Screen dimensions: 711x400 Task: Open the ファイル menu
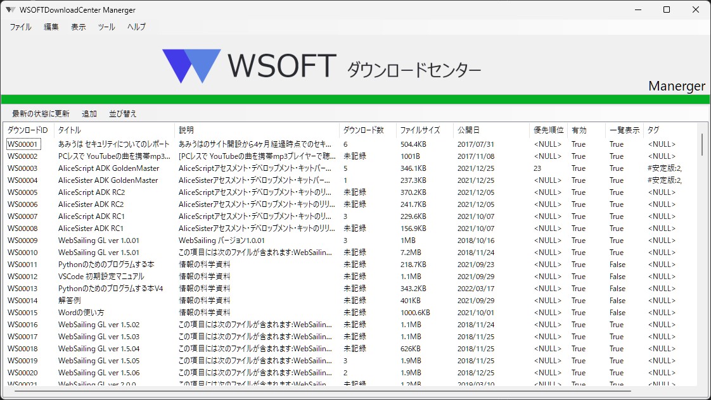pos(20,27)
